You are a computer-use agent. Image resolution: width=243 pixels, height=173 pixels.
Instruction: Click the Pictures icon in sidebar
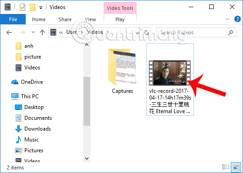(x=18, y=150)
